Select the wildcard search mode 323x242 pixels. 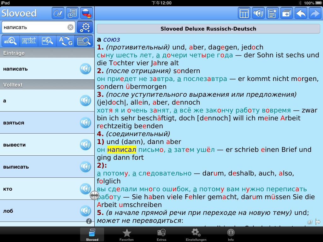click(29, 41)
